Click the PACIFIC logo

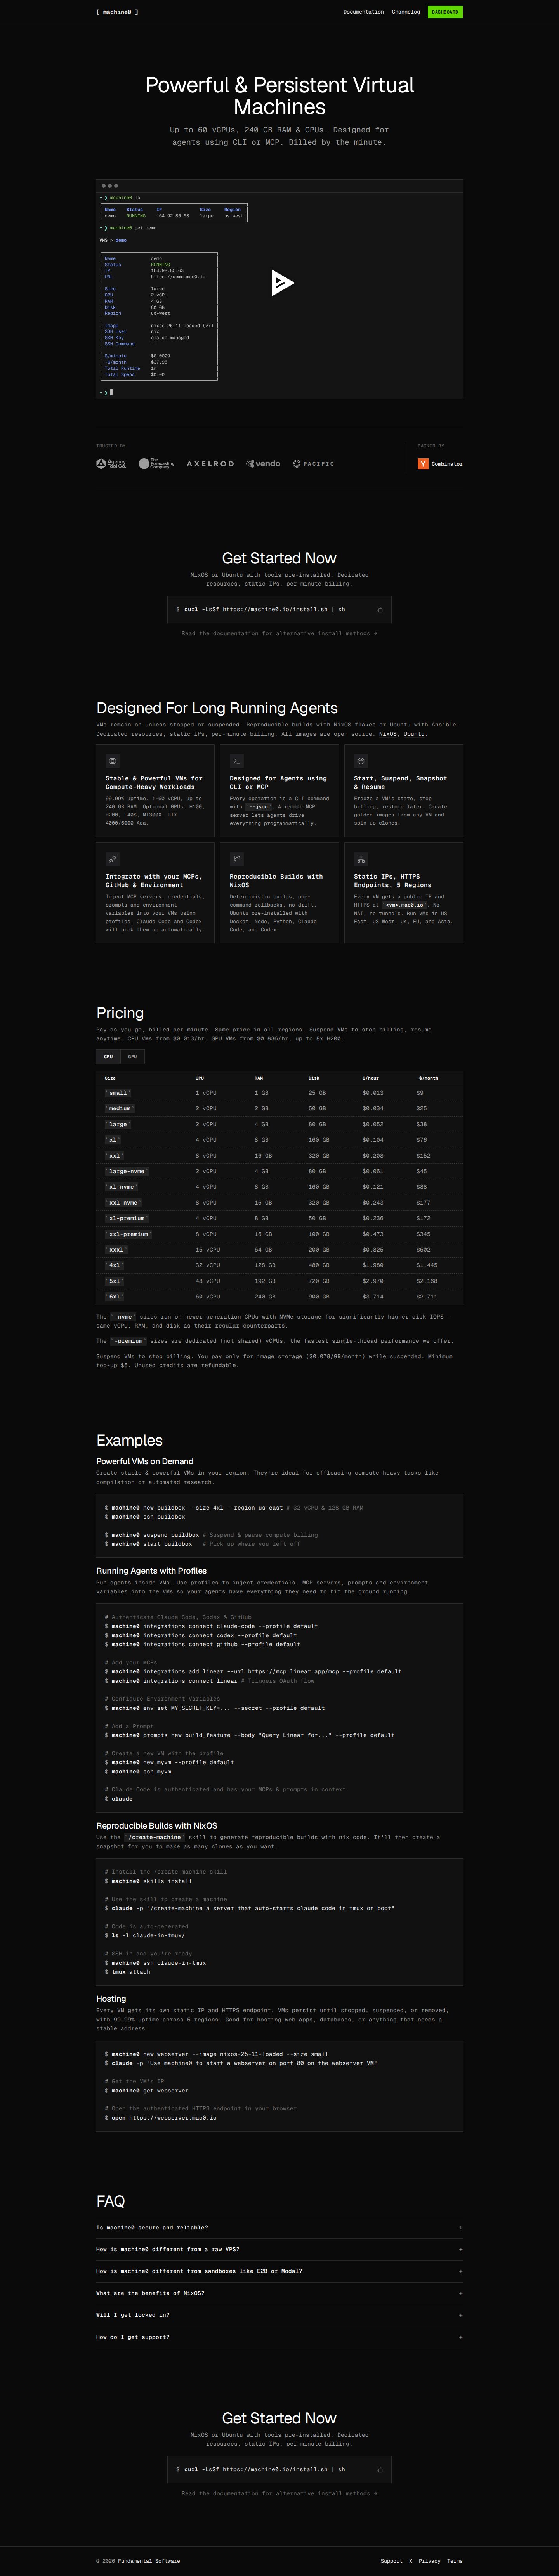[313, 464]
